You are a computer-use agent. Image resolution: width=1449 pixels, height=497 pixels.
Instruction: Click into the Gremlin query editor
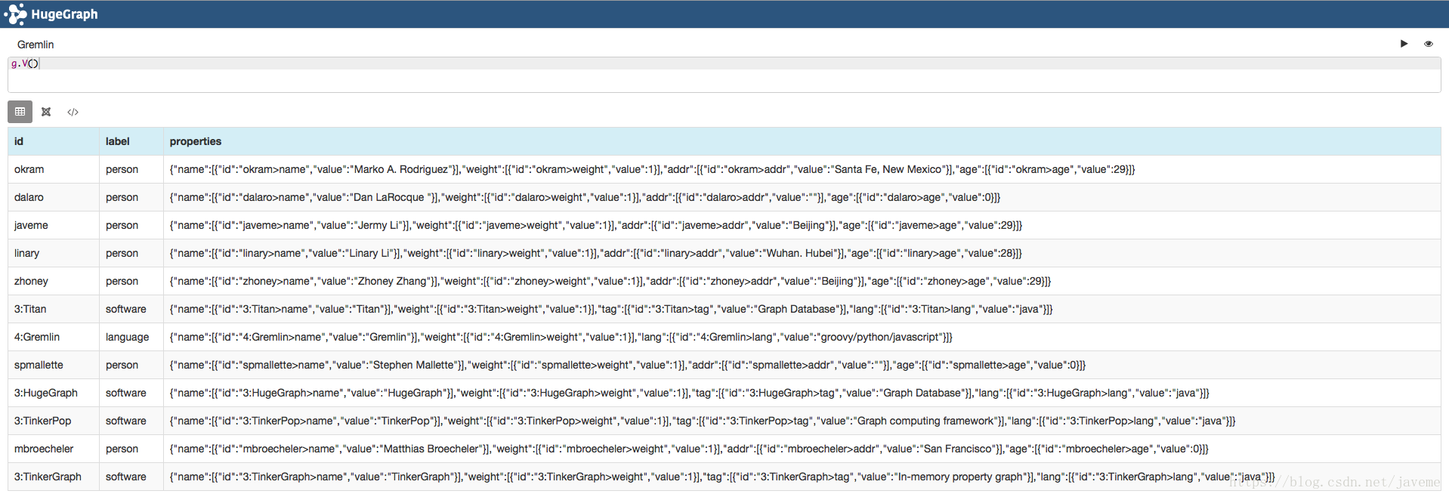pyautogui.click(x=724, y=74)
